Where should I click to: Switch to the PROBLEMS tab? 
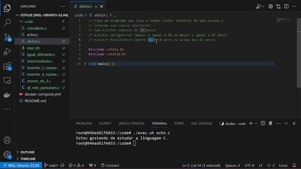[84, 123]
